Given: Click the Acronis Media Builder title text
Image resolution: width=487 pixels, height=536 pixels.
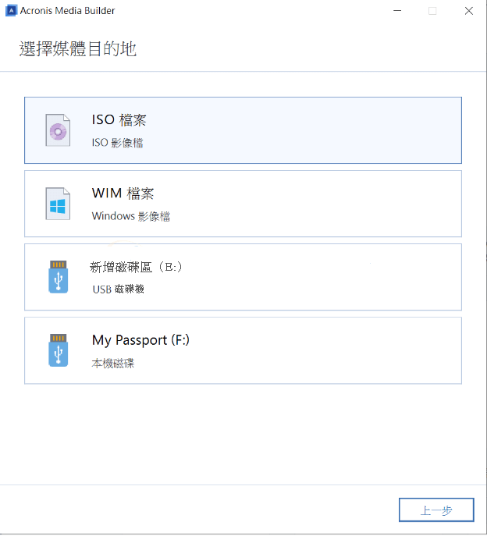Looking at the screenshot, I should click(x=70, y=11).
